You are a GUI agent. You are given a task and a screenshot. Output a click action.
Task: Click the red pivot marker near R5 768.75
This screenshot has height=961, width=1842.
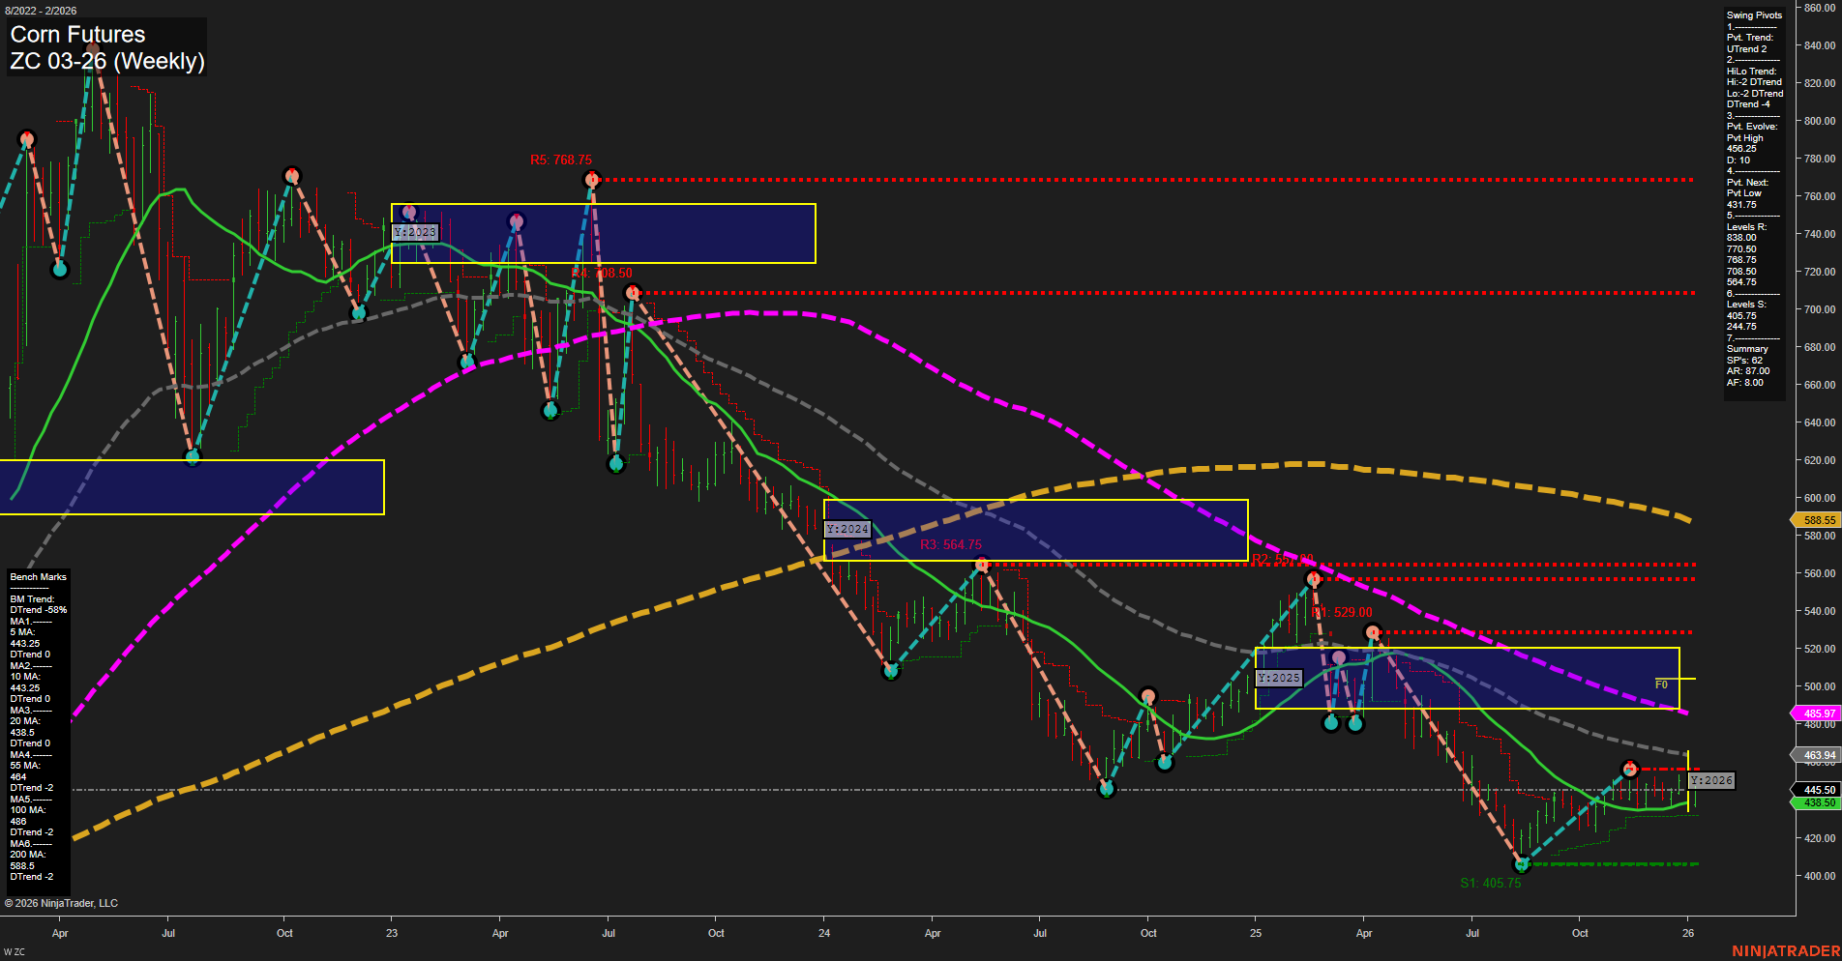(x=593, y=178)
